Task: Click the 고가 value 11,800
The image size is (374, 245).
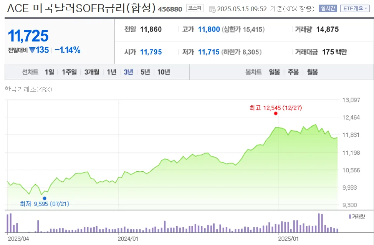Action: click(x=209, y=29)
